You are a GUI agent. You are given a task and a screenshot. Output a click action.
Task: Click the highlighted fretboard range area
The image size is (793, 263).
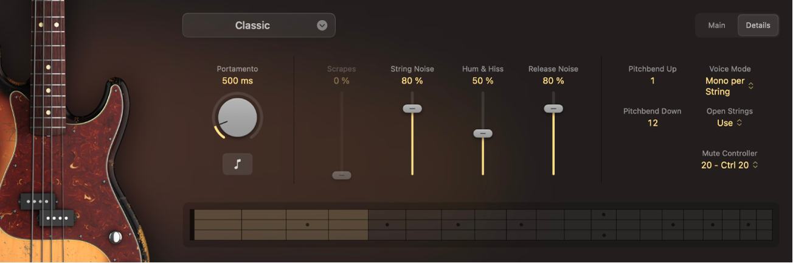click(x=281, y=225)
